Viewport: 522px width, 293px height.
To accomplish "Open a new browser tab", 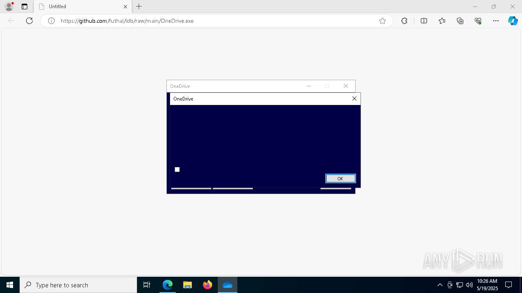I will (x=139, y=7).
